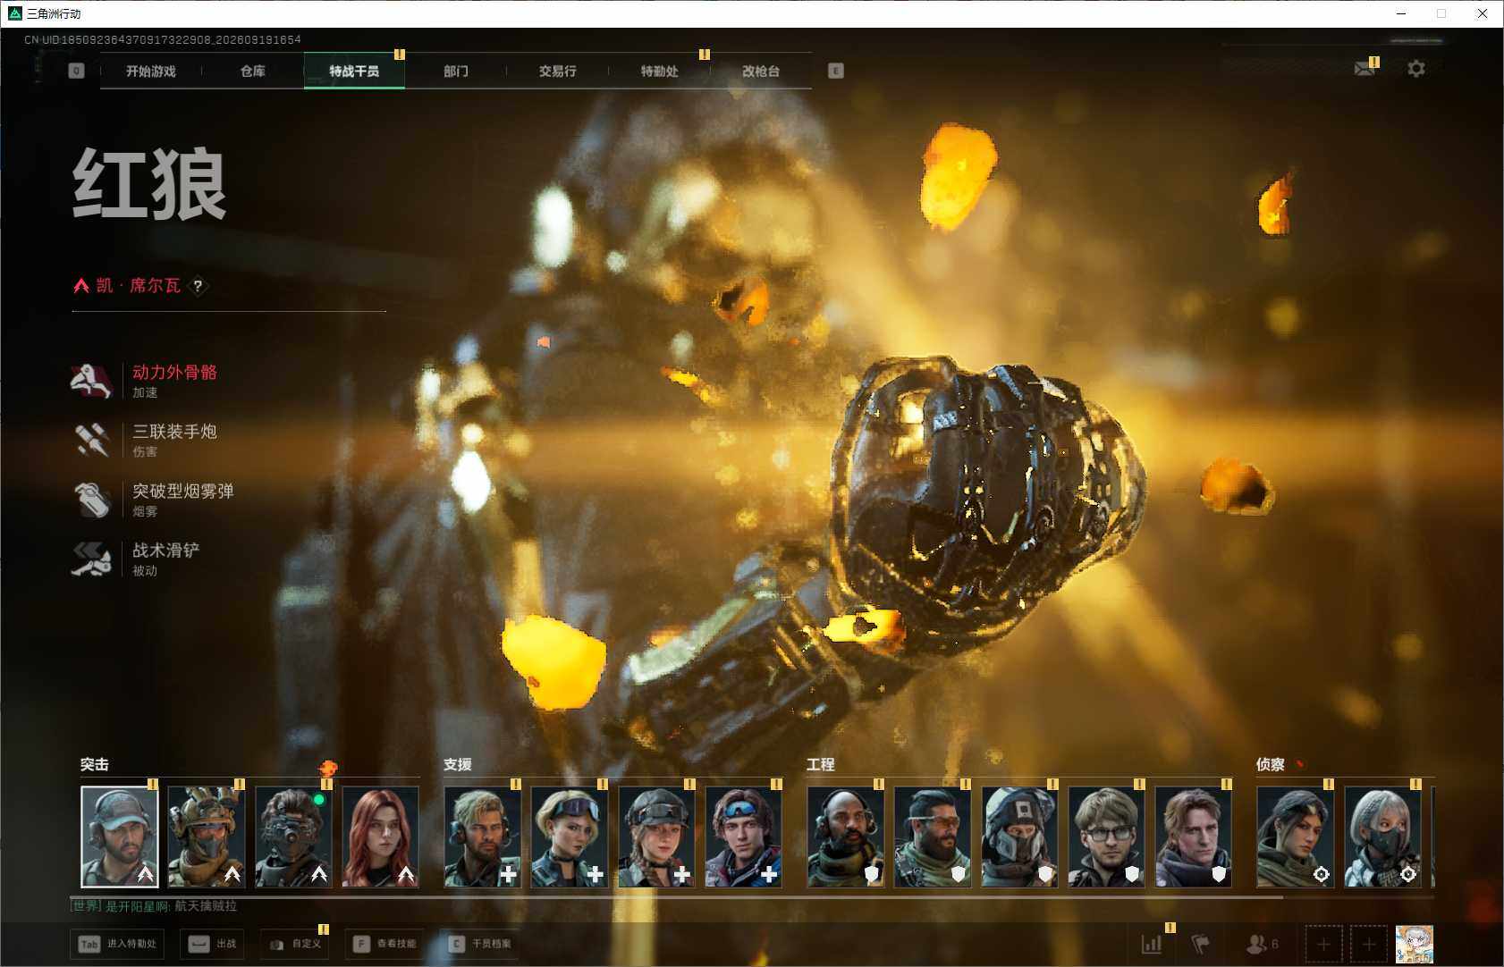Select the last 工程 operator portrait
The height and width of the screenshot is (967, 1504).
pos(1193,837)
